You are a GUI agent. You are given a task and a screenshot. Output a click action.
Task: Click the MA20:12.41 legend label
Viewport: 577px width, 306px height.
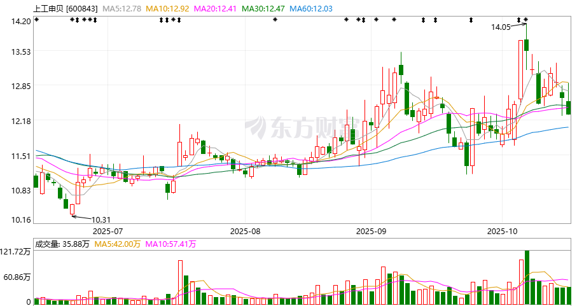click(x=215, y=9)
